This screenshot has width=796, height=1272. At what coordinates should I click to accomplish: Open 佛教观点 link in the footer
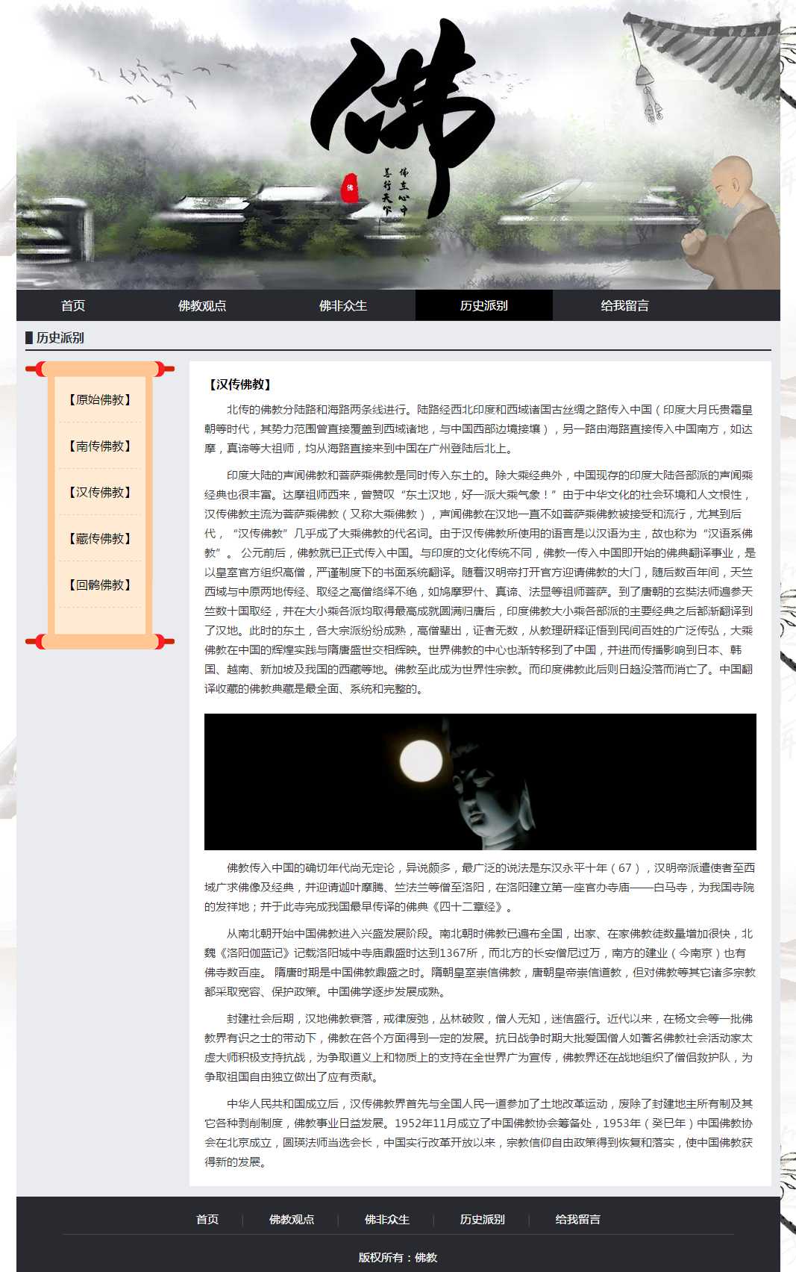(x=292, y=1219)
